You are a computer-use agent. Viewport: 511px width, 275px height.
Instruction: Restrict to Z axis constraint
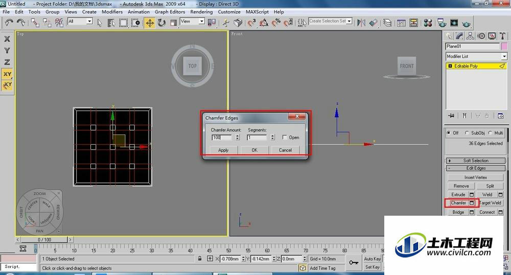[x=7, y=62]
